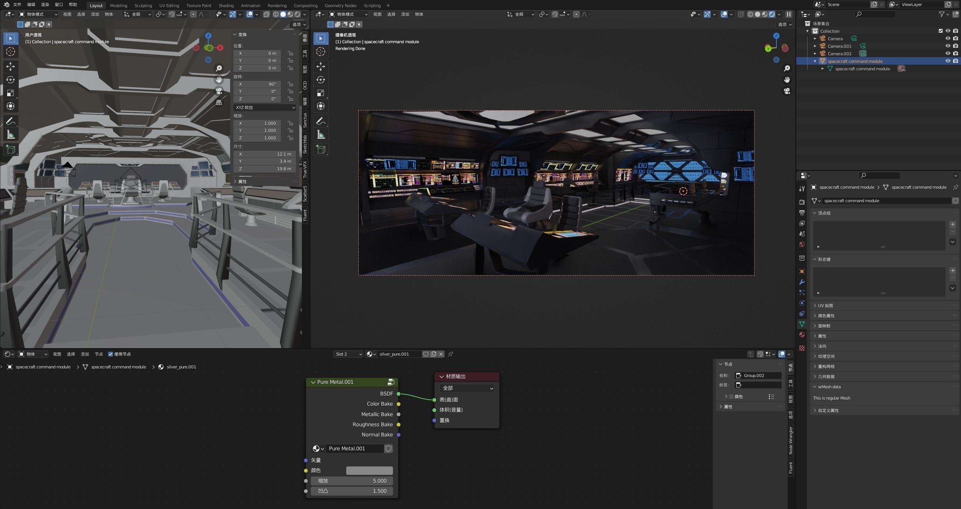
Task: Select the Rotate tool in left viewport
Action: pos(11,80)
